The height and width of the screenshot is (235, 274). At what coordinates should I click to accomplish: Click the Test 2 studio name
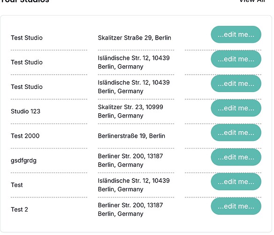tap(19, 209)
